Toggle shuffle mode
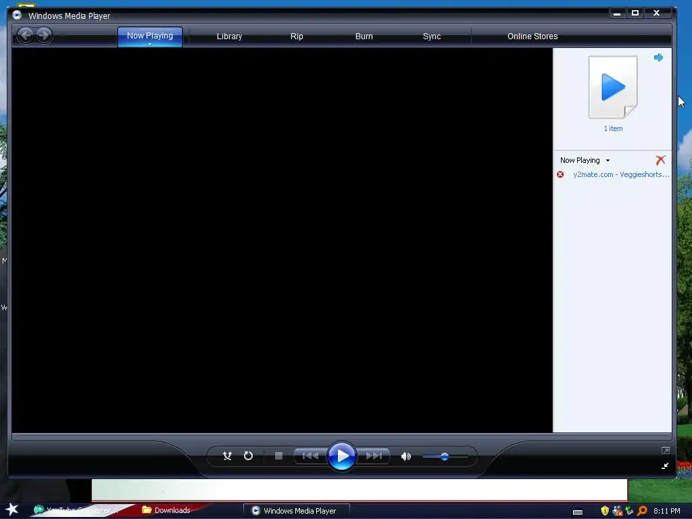The width and height of the screenshot is (692, 519). pyautogui.click(x=227, y=456)
